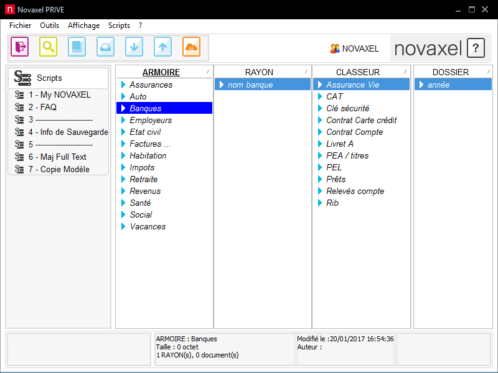Screen dimensions: 498x373
Task: Click the orange cloud toolbar icon
Action: [x=191, y=47]
